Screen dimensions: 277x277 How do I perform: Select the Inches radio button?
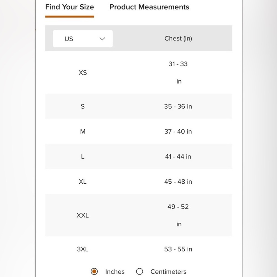click(x=94, y=271)
